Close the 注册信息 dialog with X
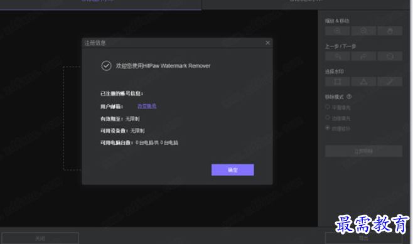413x244 pixels. click(x=267, y=43)
